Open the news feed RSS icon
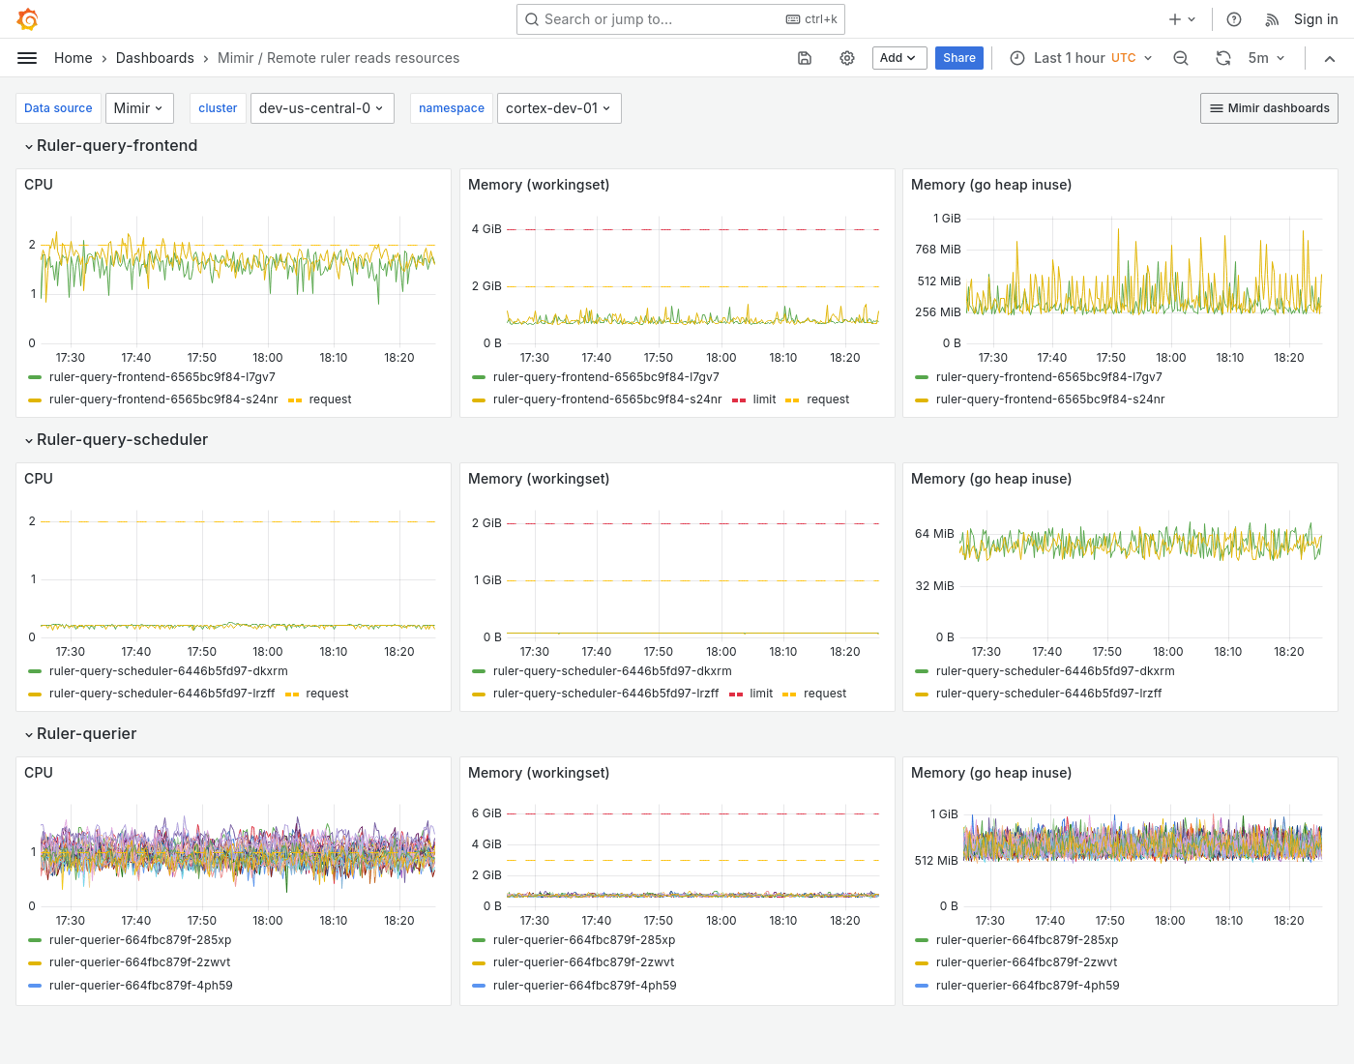This screenshot has width=1354, height=1064. click(1270, 18)
